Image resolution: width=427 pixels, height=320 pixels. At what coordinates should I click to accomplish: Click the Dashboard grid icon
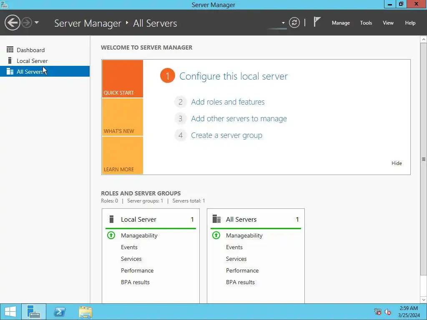coord(10,50)
